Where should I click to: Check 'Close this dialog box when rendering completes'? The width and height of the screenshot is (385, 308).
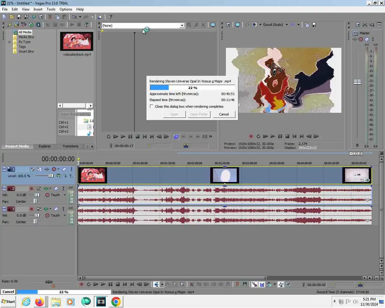click(152, 106)
